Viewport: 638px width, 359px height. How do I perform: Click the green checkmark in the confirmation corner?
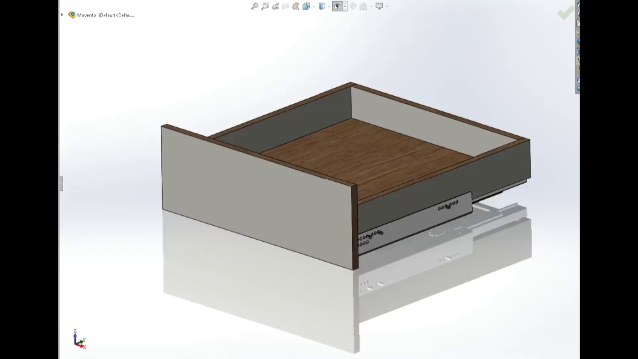point(565,13)
